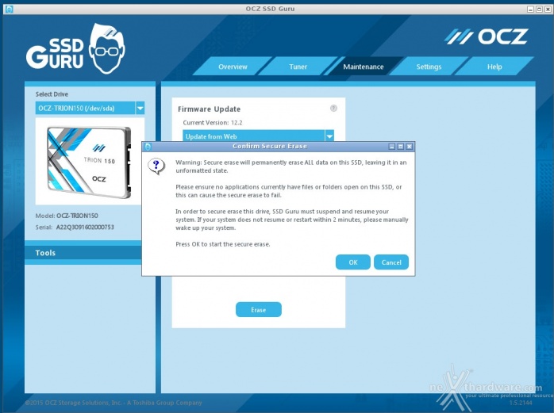Click the Erase button

click(258, 310)
